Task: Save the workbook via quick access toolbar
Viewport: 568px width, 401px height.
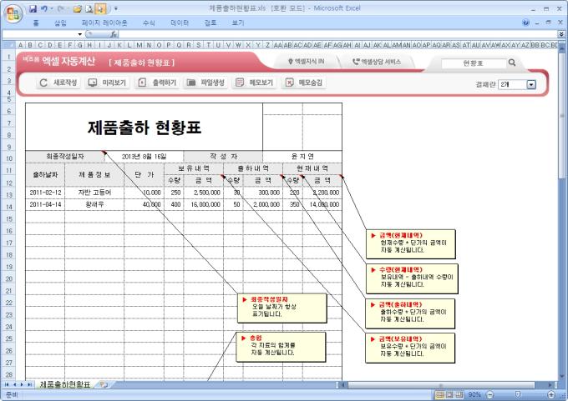Action: tap(33, 8)
